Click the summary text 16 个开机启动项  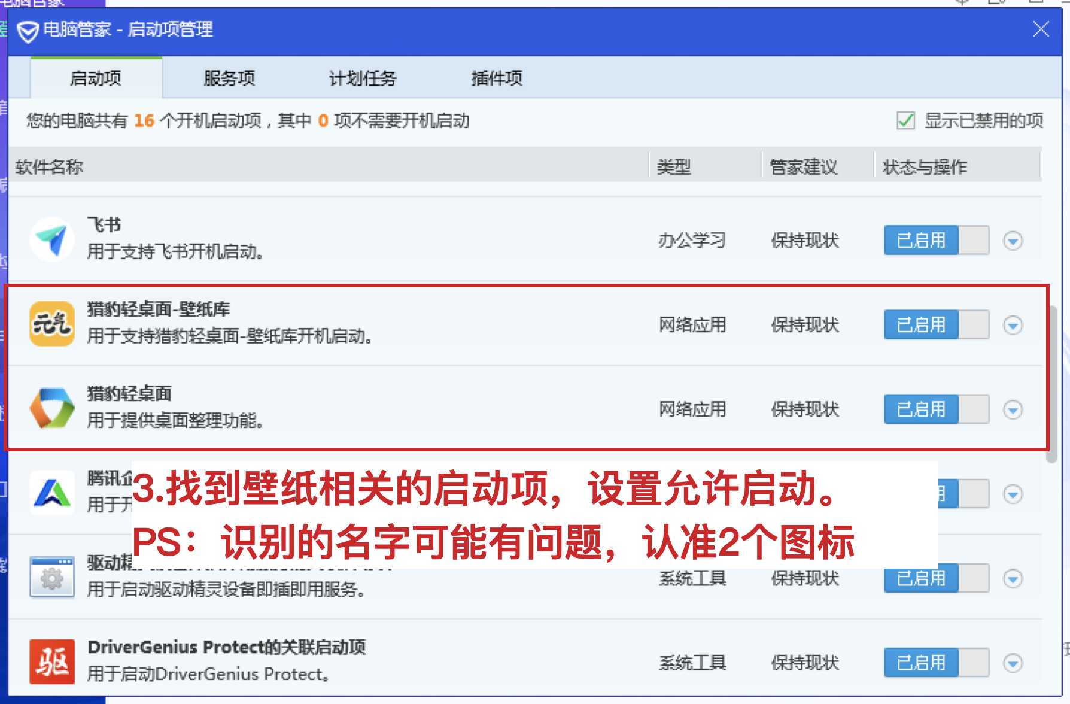197,120
